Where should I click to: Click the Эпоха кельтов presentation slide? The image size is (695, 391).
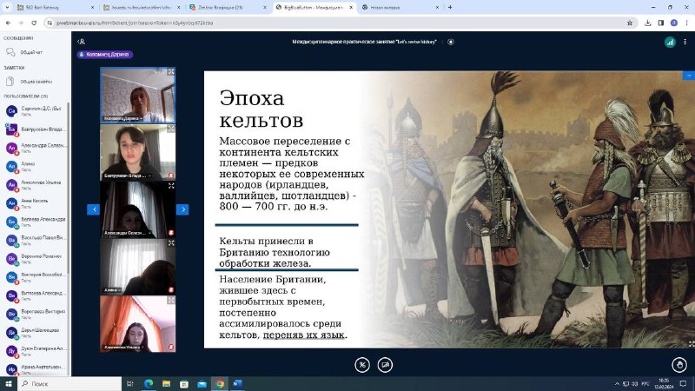pos(449,209)
